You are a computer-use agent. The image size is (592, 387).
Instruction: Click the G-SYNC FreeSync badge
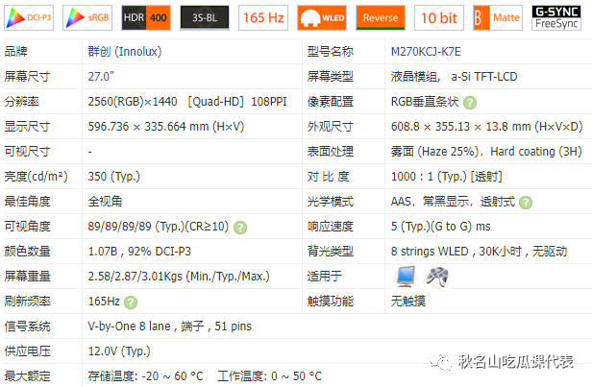tap(556, 17)
